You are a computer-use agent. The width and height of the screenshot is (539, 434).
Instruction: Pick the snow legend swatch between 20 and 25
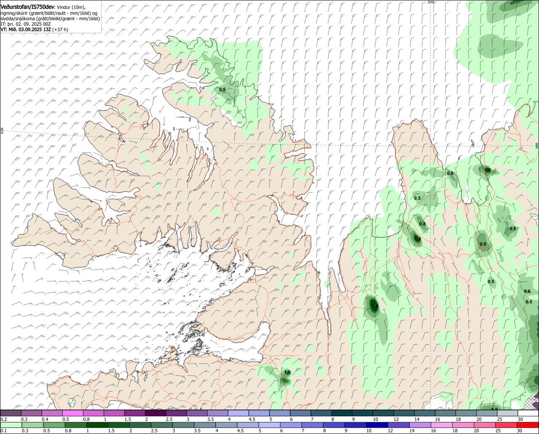[x=487, y=413]
